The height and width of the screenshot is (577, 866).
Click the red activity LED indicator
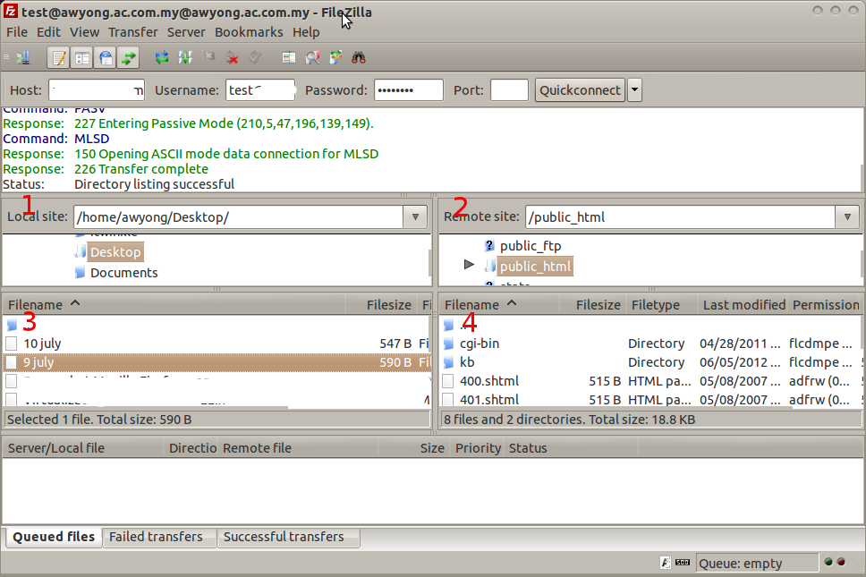pyautogui.click(x=841, y=562)
